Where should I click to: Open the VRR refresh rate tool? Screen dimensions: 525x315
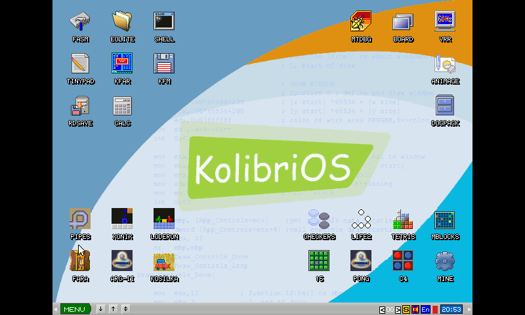(x=445, y=22)
